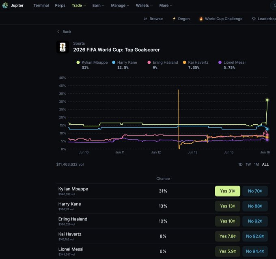Expand the Earn dropdown menu
276x259 pixels.
tap(98, 5)
